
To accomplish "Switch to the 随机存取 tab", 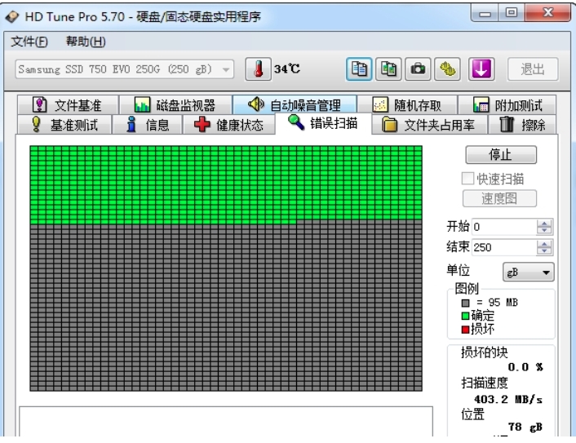I will tap(407, 104).
